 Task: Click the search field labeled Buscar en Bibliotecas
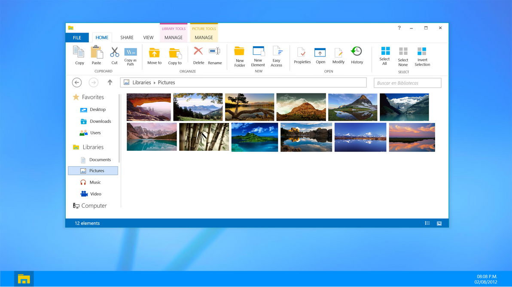pos(407,82)
